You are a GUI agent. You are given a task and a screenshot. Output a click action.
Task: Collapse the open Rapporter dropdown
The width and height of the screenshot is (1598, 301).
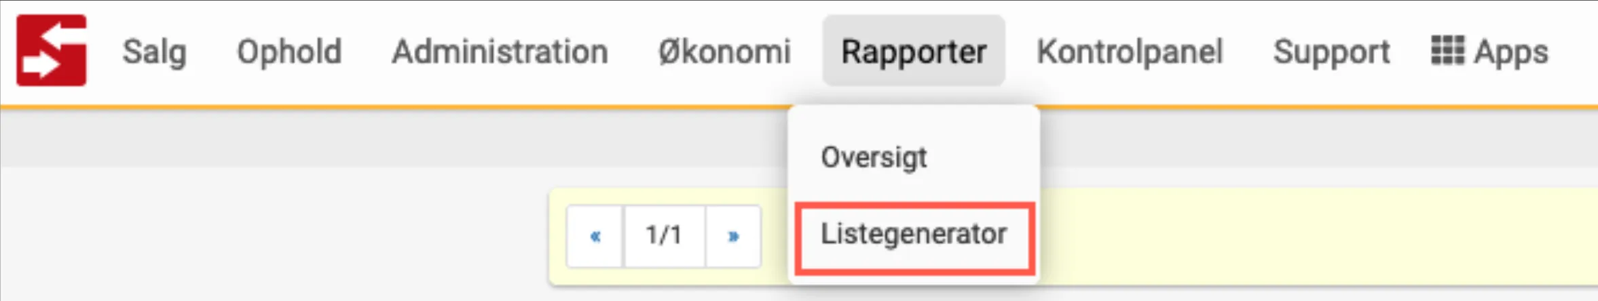(914, 52)
